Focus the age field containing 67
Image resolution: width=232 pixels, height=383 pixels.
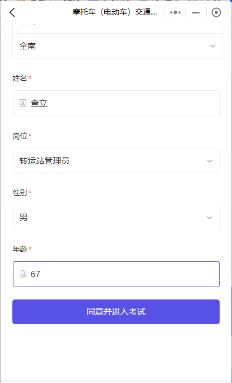coord(116,274)
